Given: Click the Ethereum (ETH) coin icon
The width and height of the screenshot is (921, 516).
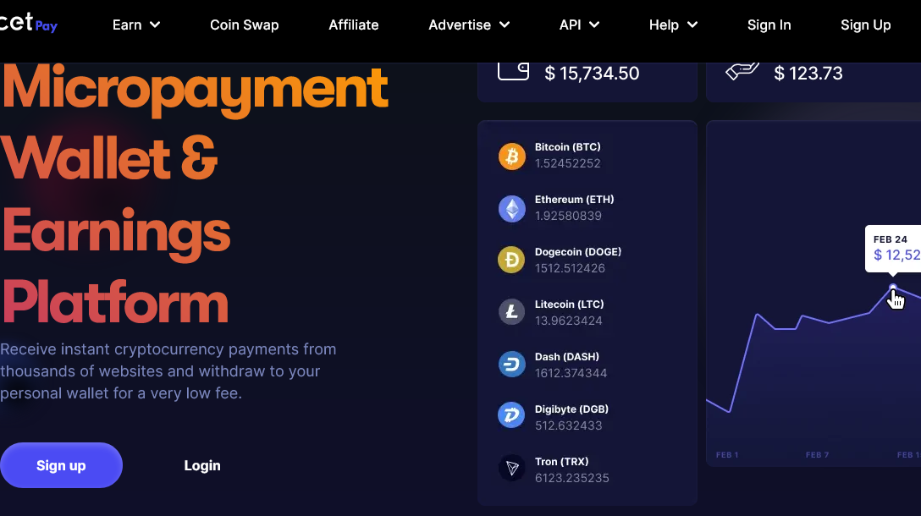Looking at the screenshot, I should click(x=511, y=208).
